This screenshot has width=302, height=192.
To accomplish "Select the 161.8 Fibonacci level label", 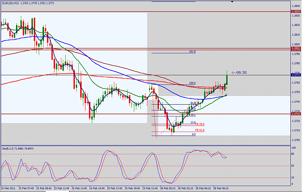I will 192,52.
